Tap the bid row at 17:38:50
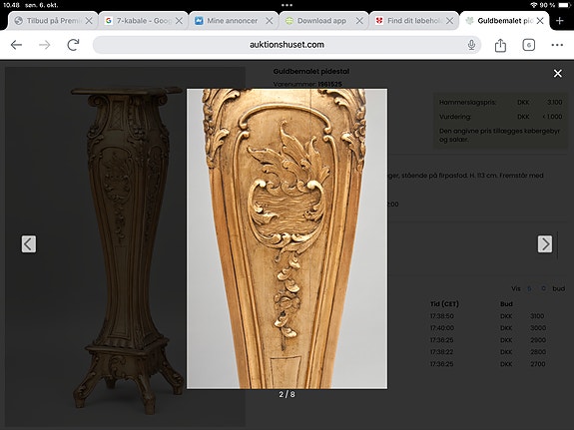Image resolution: width=574 pixels, height=430 pixels. pos(488,316)
